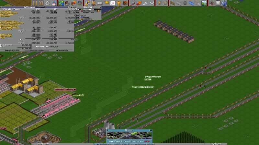Open road construction icon
The width and height of the screenshot is (259, 145).
(x=179, y=3)
